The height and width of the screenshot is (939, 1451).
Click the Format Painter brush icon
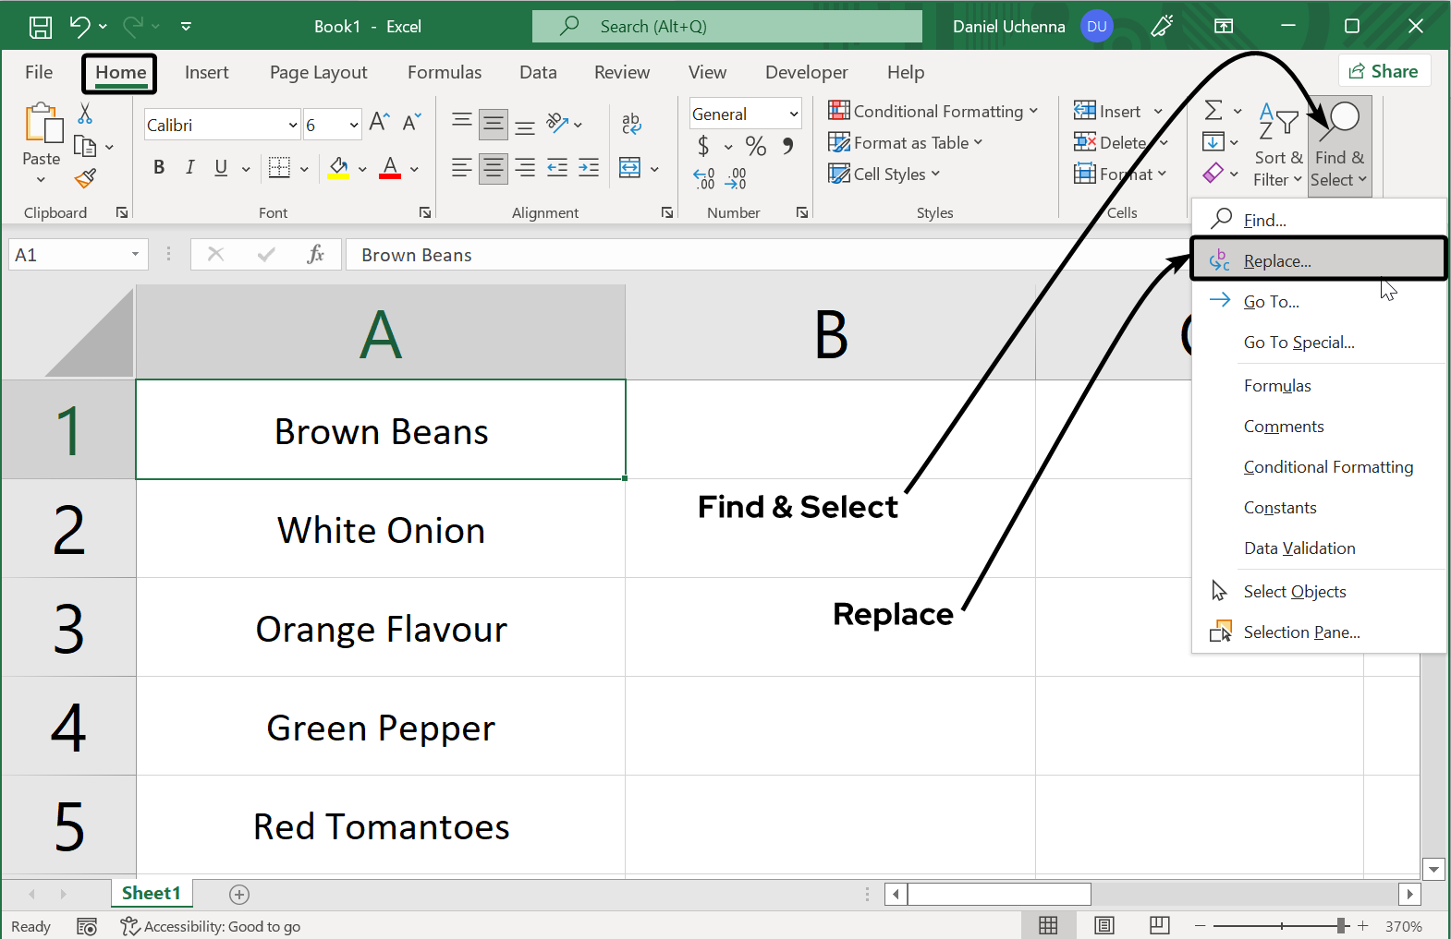click(x=85, y=178)
